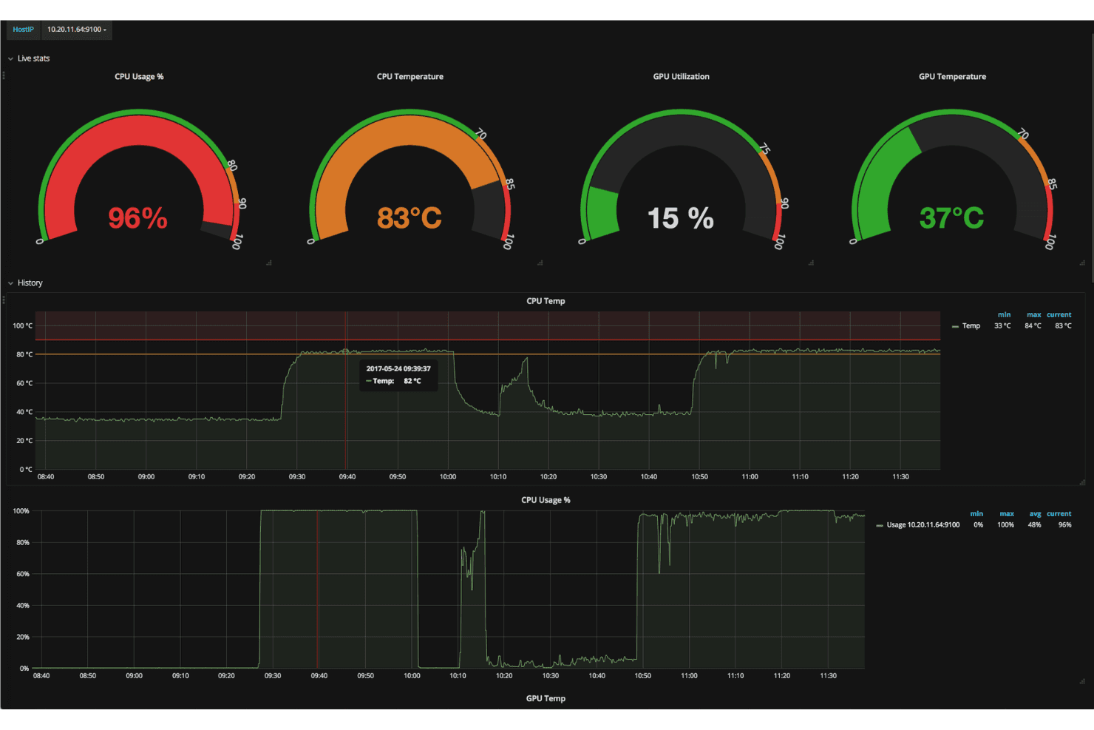Click the GPU Utilization gauge resize handle
The width and height of the screenshot is (1094, 730).
click(811, 263)
